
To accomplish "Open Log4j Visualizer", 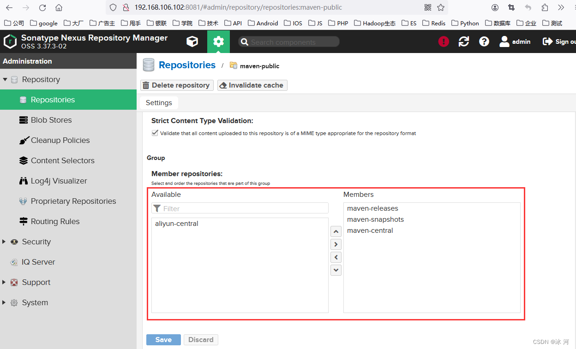I will [68, 181].
